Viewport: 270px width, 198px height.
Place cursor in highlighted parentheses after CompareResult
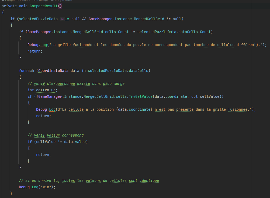(60, 6)
